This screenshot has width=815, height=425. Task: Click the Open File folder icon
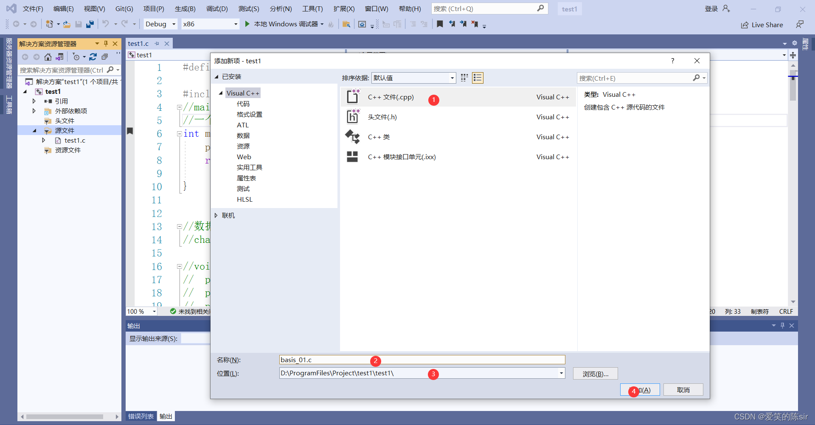point(67,24)
